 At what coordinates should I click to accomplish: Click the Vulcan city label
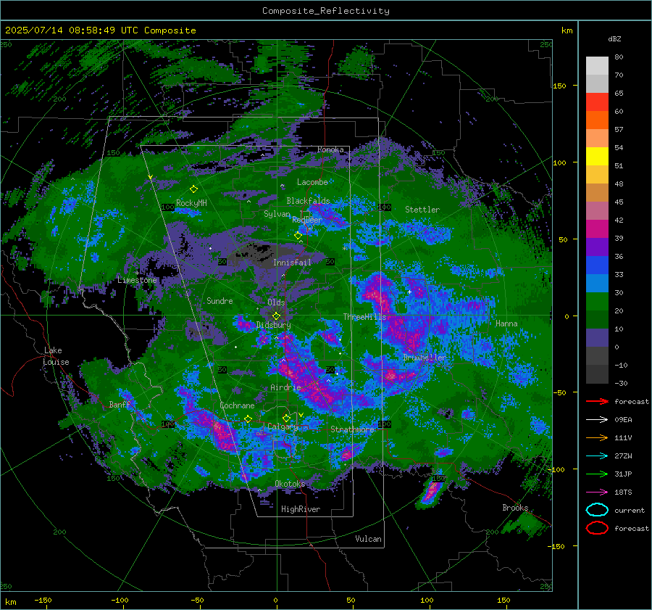coord(369,539)
